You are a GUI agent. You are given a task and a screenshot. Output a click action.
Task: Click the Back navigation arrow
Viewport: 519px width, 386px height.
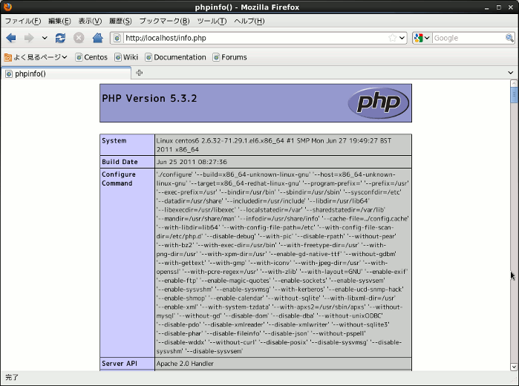click(11, 38)
